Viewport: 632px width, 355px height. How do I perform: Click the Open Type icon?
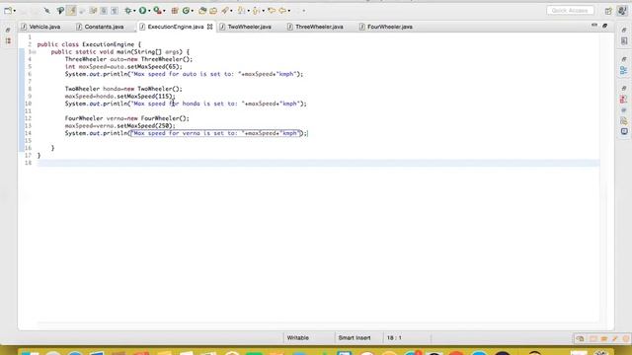pos(202,11)
